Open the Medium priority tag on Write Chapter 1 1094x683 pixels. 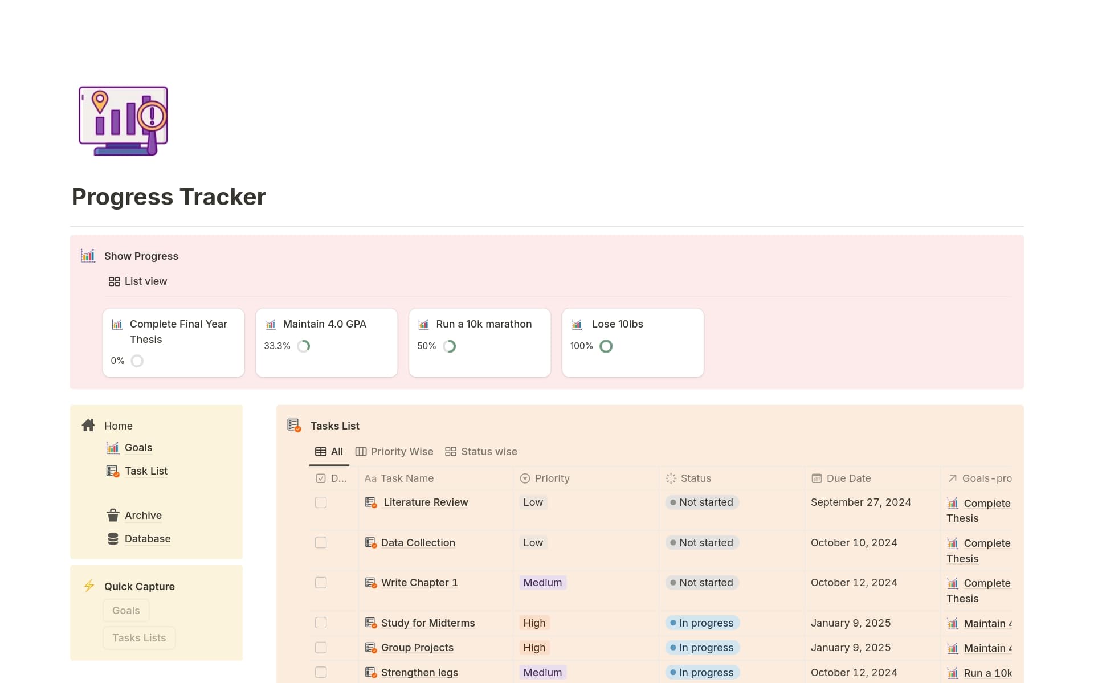click(542, 582)
